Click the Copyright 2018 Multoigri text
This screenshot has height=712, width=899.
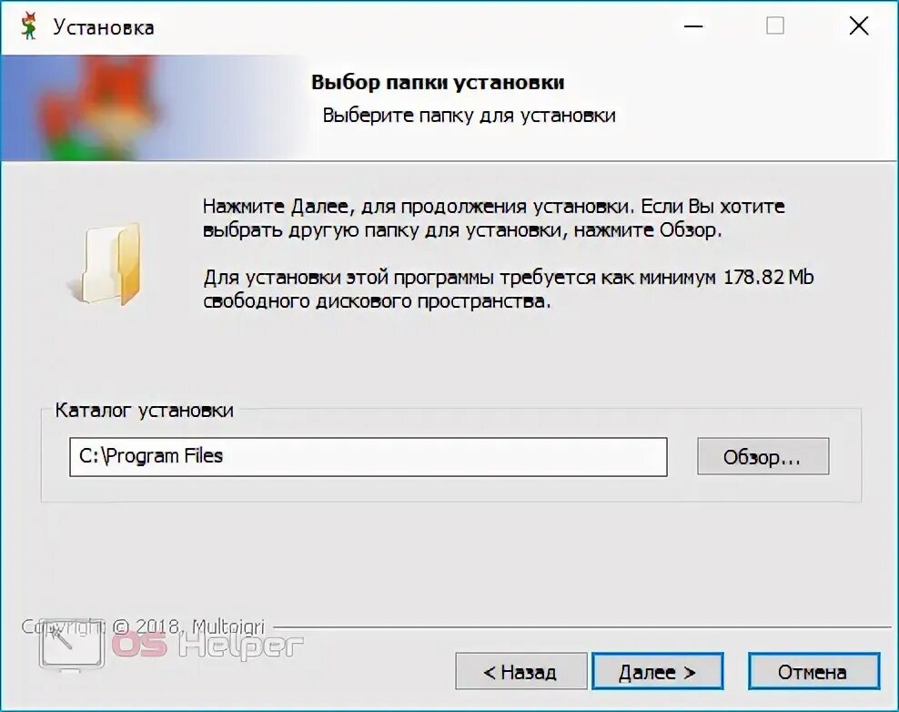[144, 626]
